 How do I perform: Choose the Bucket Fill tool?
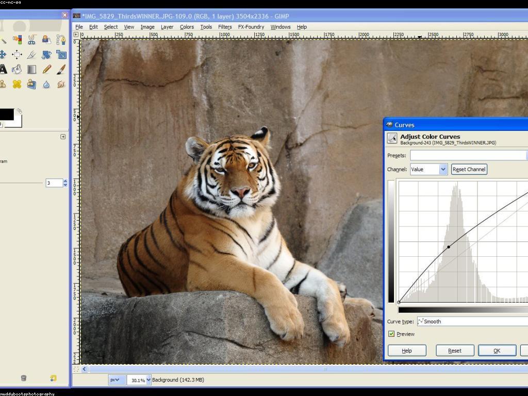click(x=17, y=69)
